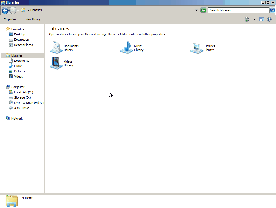The width and height of the screenshot is (276, 208).
Task: Refresh the Libraries view
Action: point(203,10)
